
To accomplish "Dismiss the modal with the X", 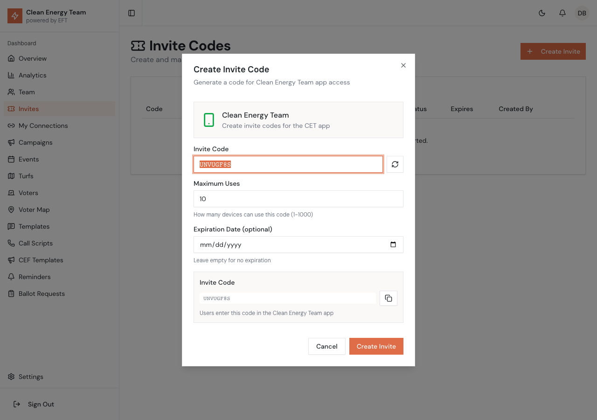I will (403, 65).
